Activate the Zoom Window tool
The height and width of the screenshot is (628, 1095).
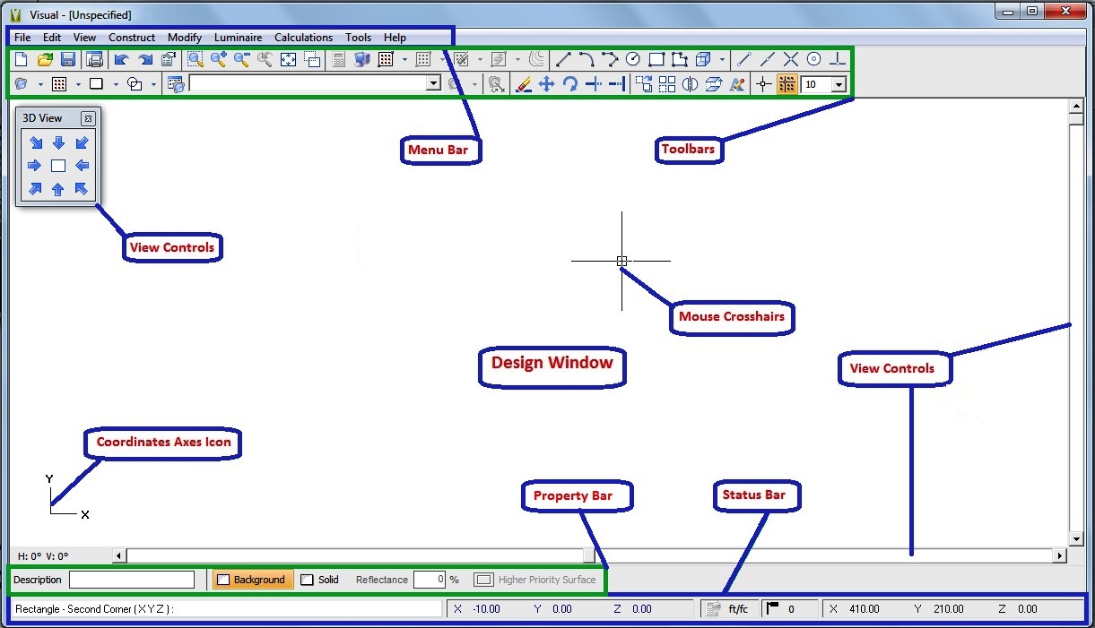coord(194,59)
